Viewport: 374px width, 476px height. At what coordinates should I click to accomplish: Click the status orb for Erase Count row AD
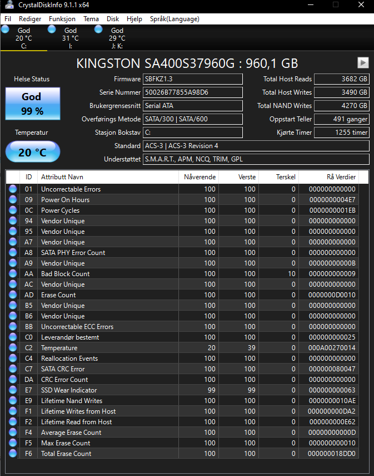pyautogui.click(x=13, y=295)
